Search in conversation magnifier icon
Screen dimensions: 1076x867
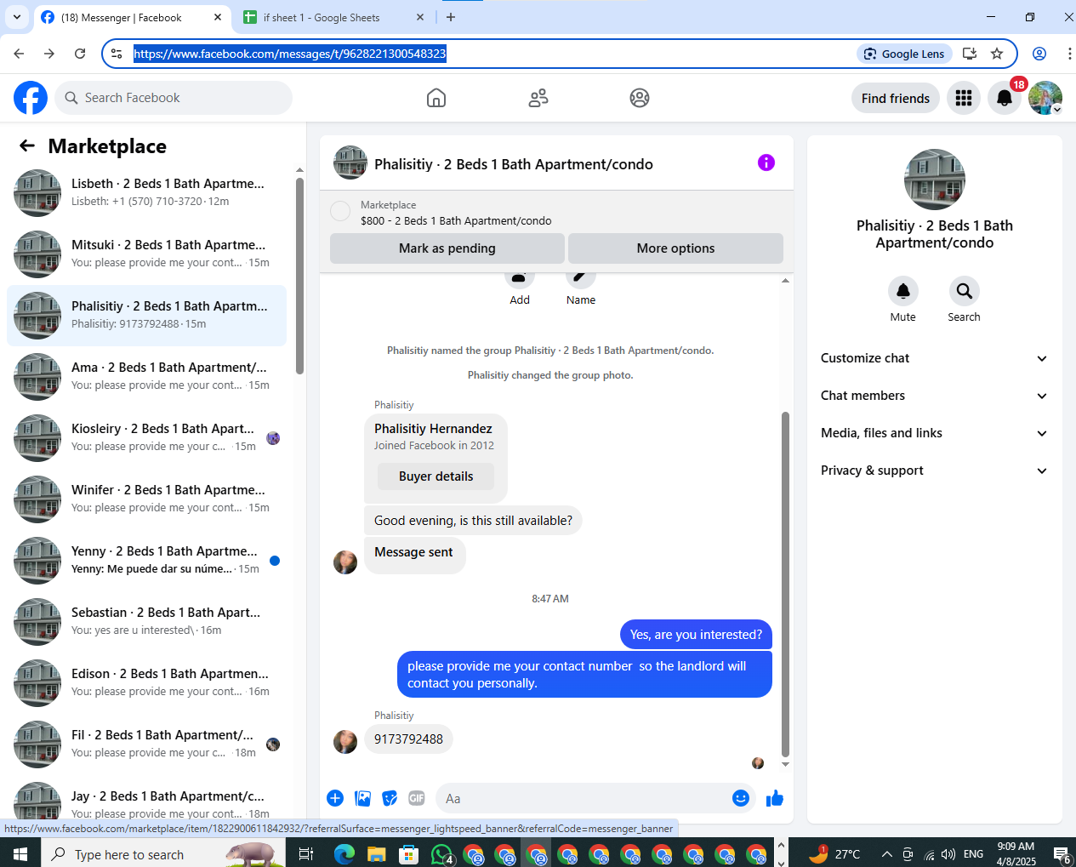coord(965,291)
